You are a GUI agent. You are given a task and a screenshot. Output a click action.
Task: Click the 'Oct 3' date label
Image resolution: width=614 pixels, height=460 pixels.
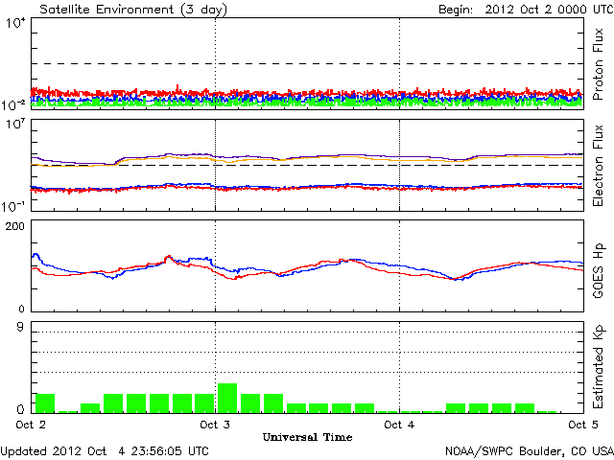pos(215,425)
